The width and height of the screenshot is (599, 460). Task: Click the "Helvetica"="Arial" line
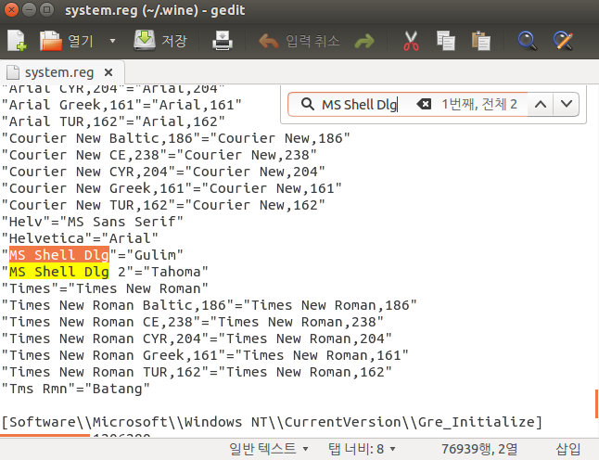pos(80,238)
